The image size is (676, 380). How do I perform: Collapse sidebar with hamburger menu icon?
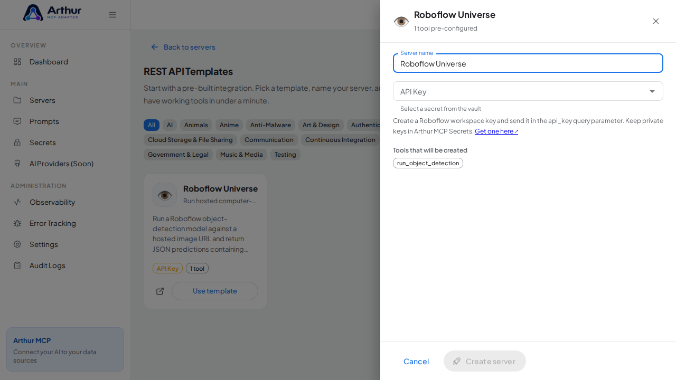tap(112, 15)
